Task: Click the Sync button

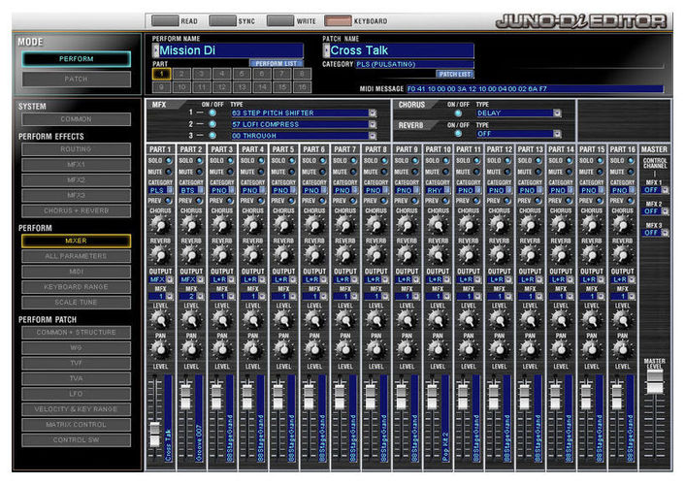Action: [223, 20]
